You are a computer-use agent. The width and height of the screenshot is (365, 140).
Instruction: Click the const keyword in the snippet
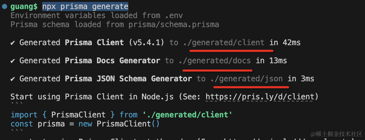(x=22, y=124)
